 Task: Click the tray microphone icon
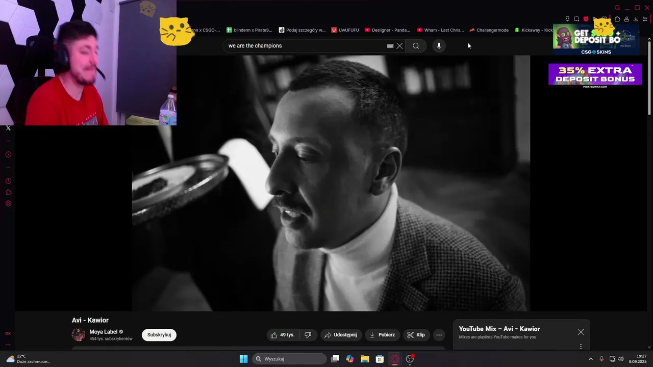click(x=601, y=359)
